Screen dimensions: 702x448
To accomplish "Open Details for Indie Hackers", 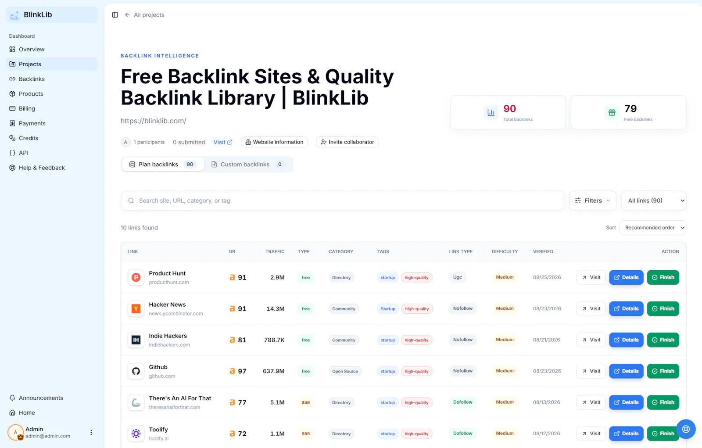I will (626, 340).
